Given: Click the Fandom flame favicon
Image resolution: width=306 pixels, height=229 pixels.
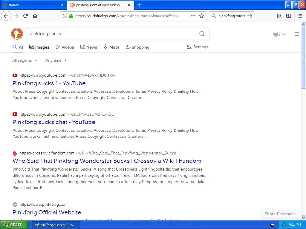Looking at the screenshot, I should [15, 153].
